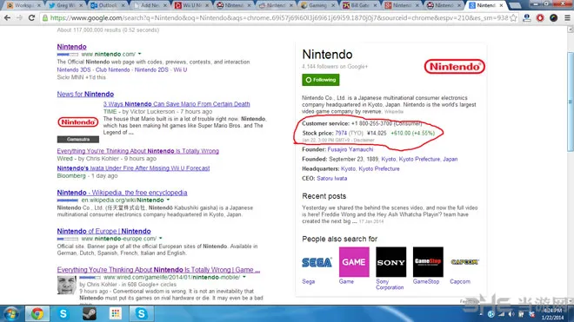Viewport: 574px width, 322px height.
Task: Toggle the green Following button
Action: pos(321,80)
